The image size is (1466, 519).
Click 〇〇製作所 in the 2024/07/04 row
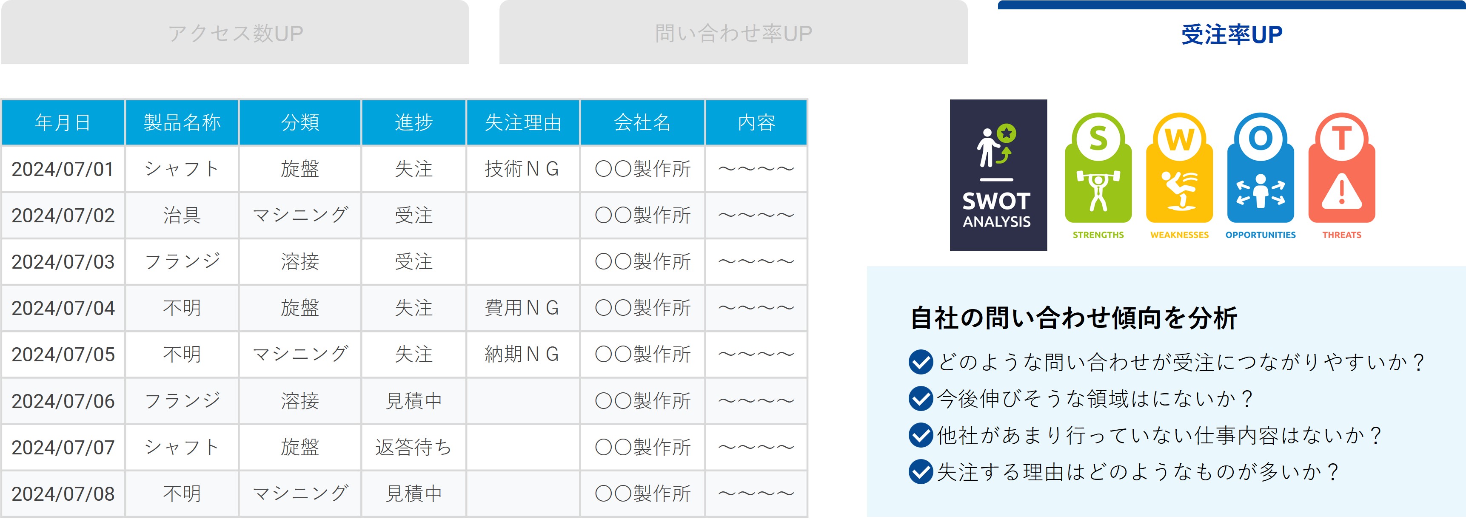coord(642,308)
